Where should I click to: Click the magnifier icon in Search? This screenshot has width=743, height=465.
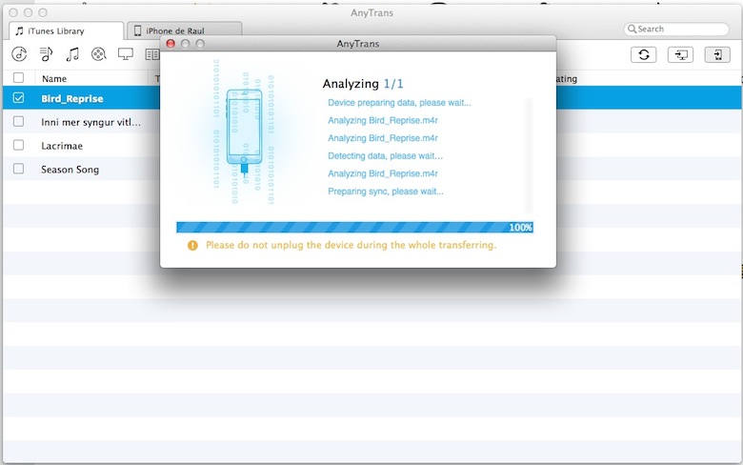click(x=632, y=29)
